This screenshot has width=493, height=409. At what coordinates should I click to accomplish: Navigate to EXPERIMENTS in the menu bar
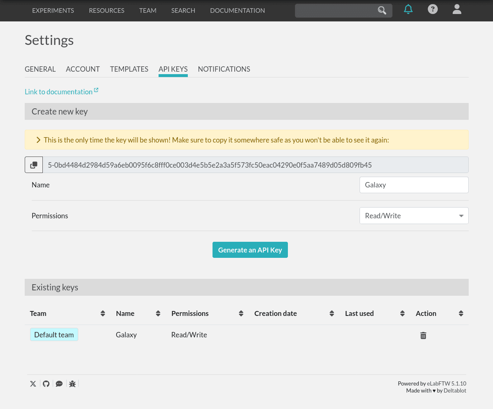(53, 10)
